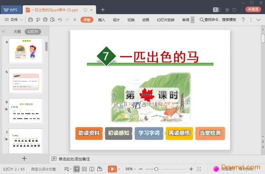The height and width of the screenshot is (174, 265).
Task: Click the 助读资料 button on slide
Action: 89,133
